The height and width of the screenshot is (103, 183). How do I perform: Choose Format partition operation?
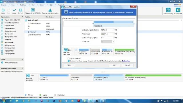(x=10, y=48)
